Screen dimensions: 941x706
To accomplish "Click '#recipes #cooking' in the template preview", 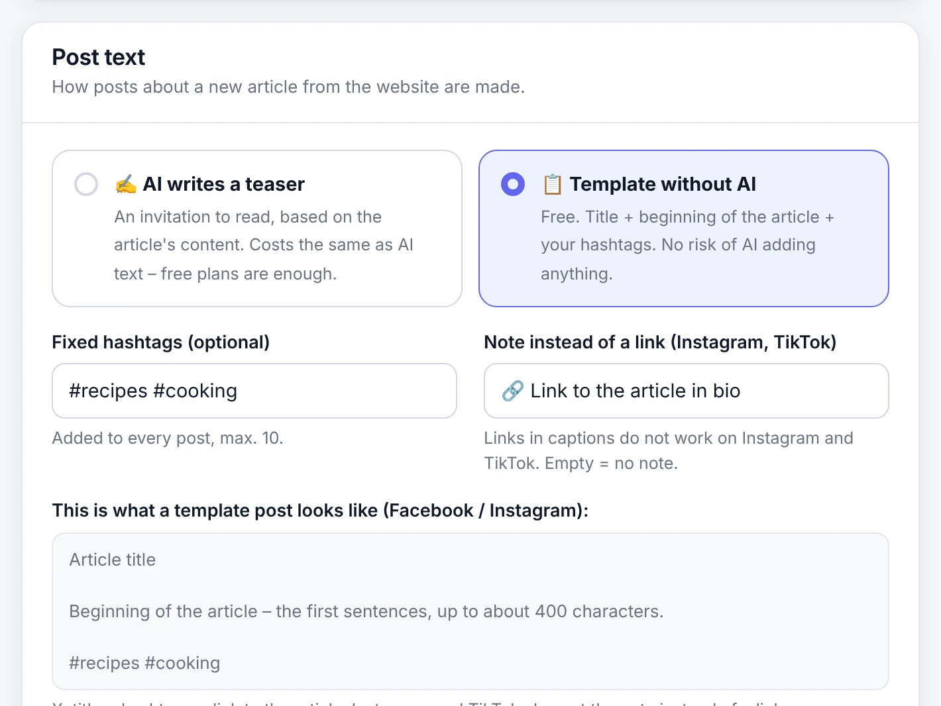I will [144, 664].
